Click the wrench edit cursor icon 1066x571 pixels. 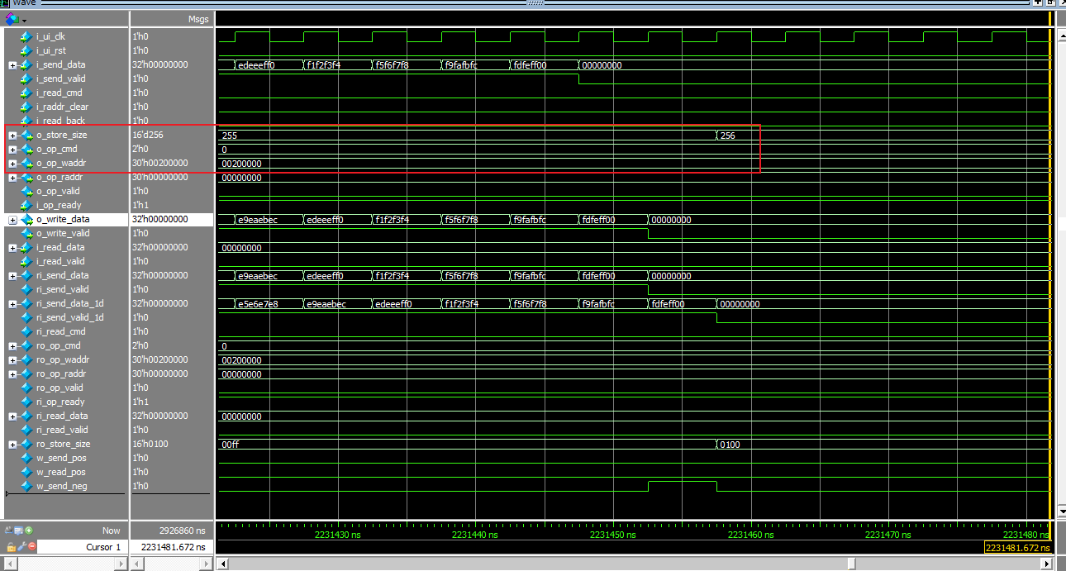click(x=21, y=546)
